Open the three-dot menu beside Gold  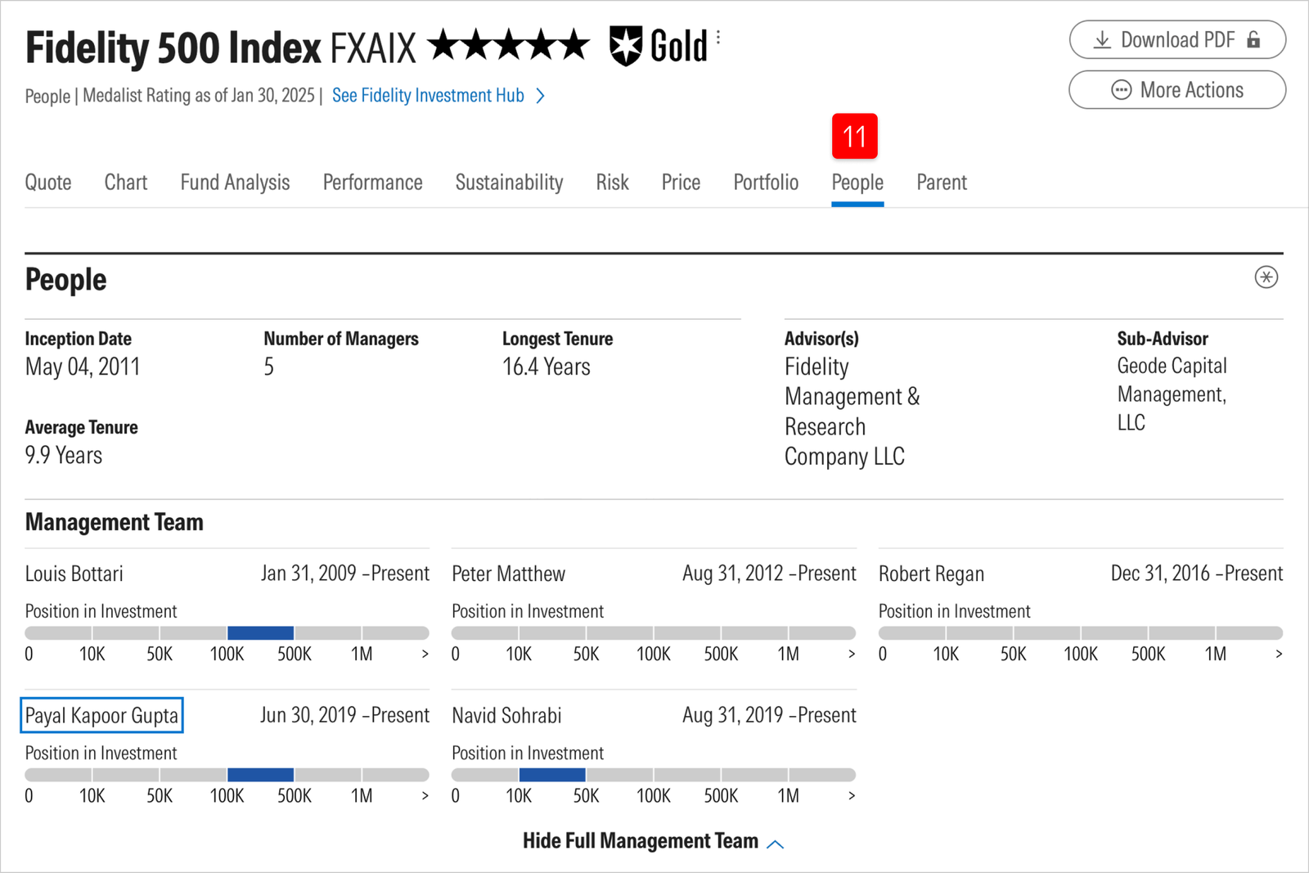click(718, 37)
